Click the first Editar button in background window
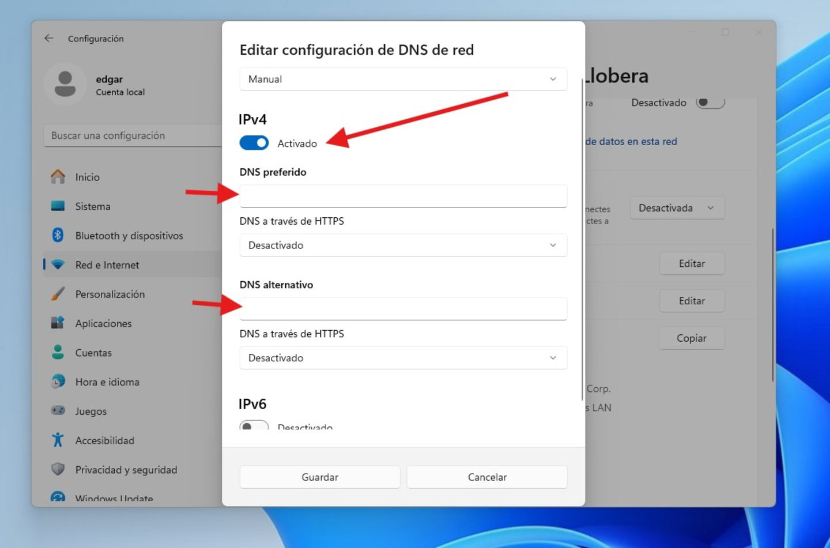Screen dimensions: 830x548 click(692, 263)
